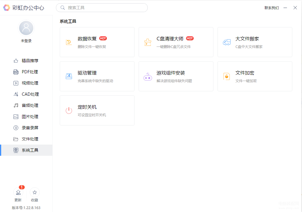This screenshot has height=212, width=302.
Task: Switch to PDF处理 category
Action: click(26, 72)
